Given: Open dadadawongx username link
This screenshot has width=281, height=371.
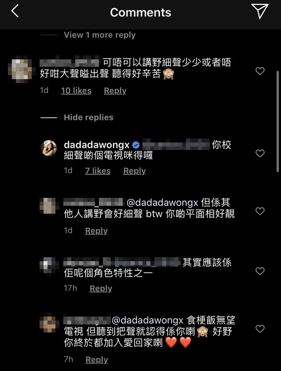Looking at the screenshot, I should tap(96, 145).
